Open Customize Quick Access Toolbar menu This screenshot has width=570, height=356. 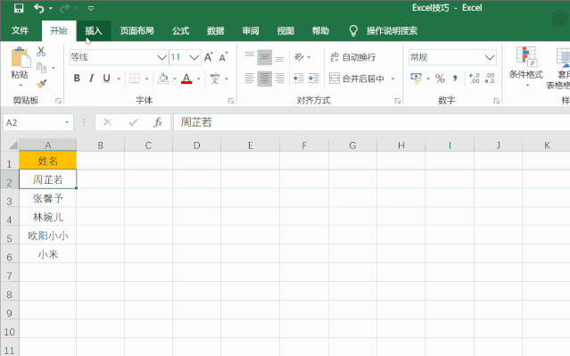point(91,8)
